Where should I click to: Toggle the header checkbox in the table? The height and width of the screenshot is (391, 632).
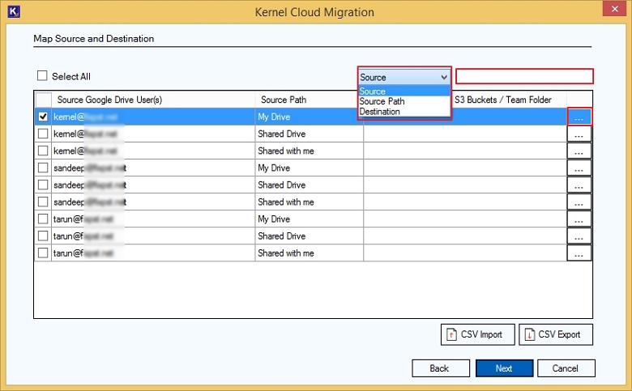44,100
